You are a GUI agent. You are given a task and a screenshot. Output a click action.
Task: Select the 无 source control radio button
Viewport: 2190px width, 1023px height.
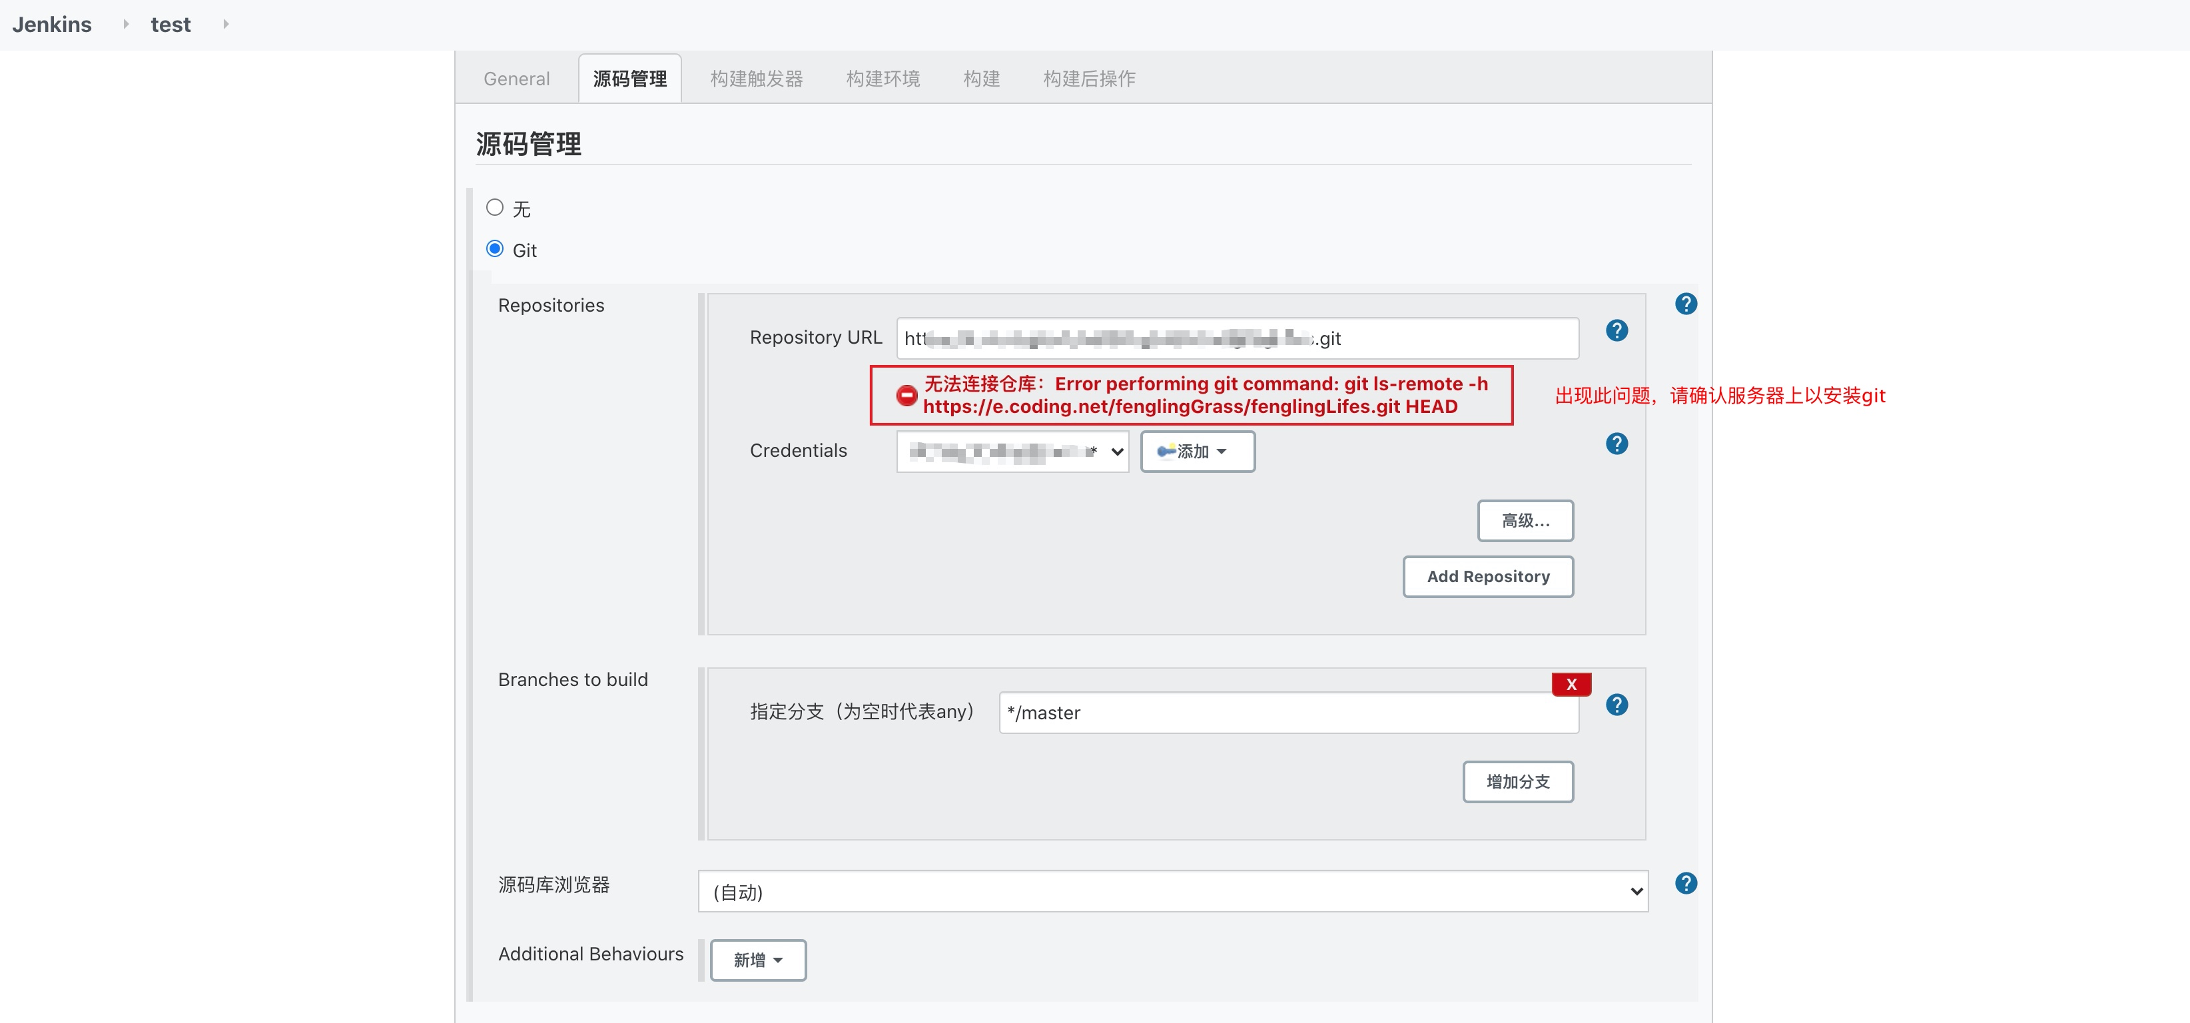[494, 208]
